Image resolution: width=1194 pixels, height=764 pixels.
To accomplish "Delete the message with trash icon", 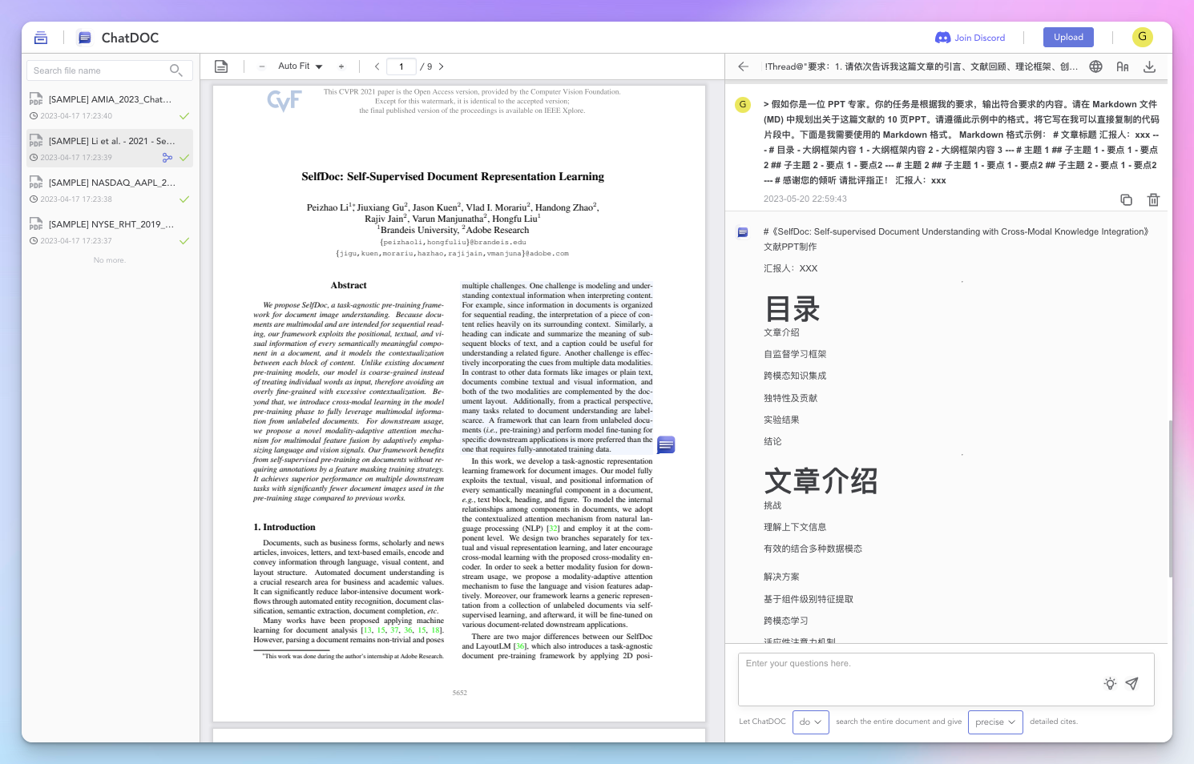I will [1153, 199].
